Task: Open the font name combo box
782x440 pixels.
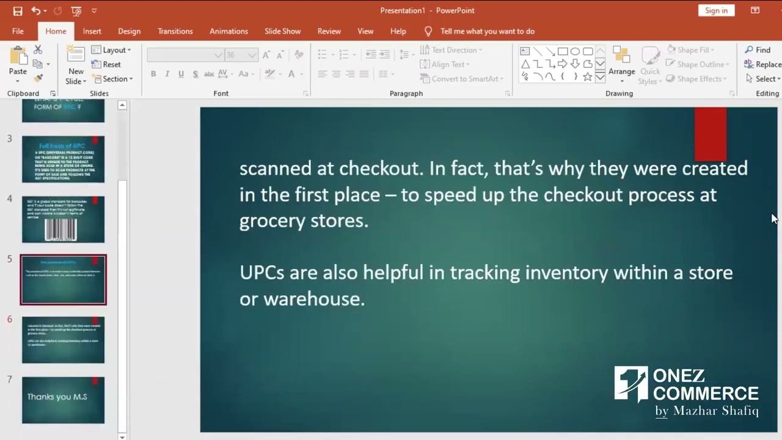Action: [x=185, y=55]
